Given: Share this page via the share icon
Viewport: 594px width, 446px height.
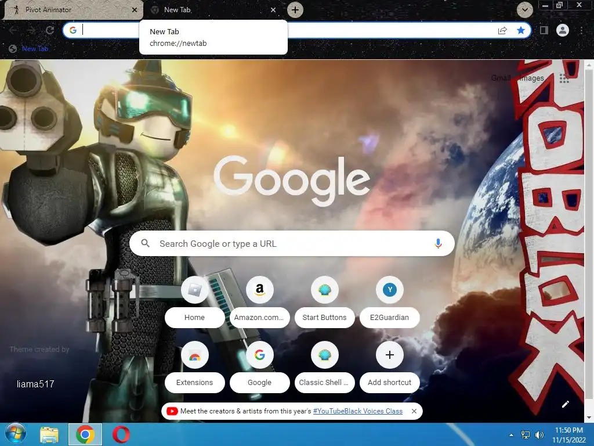Looking at the screenshot, I should coord(502,30).
